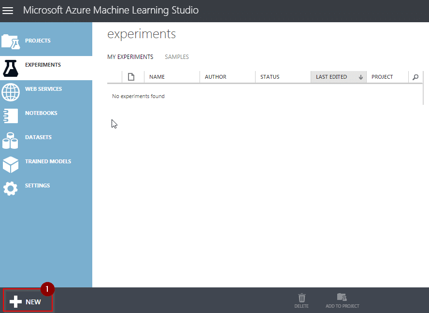Open the search magnifier in table header
This screenshot has height=313, width=429.
click(x=415, y=77)
